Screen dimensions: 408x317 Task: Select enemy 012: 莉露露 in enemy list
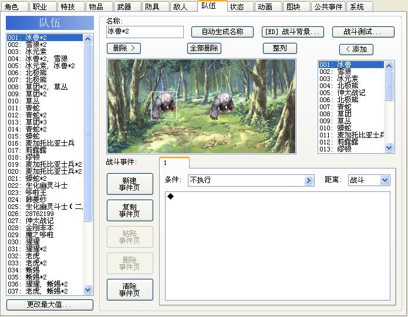(x=351, y=142)
